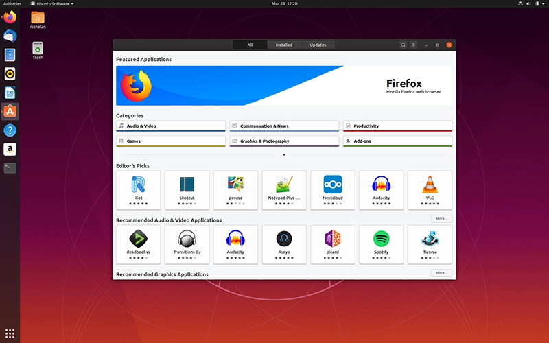Open the clock and calendar menu
This screenshot has height=343, width=549.
point(284,4)
